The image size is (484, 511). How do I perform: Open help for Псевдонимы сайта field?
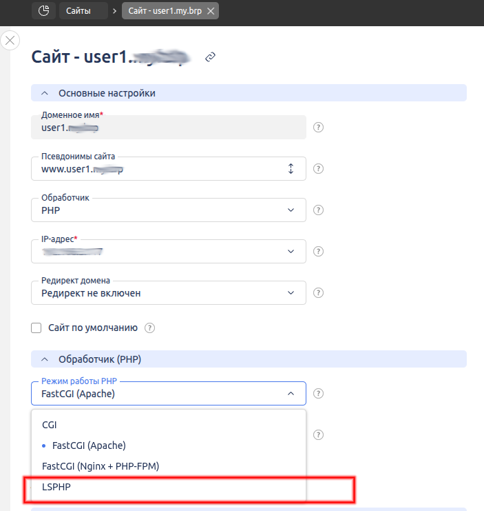coord(318,169)
